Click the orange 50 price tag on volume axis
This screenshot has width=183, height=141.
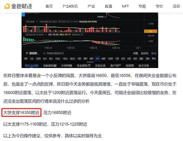click(x=151, y=31)
